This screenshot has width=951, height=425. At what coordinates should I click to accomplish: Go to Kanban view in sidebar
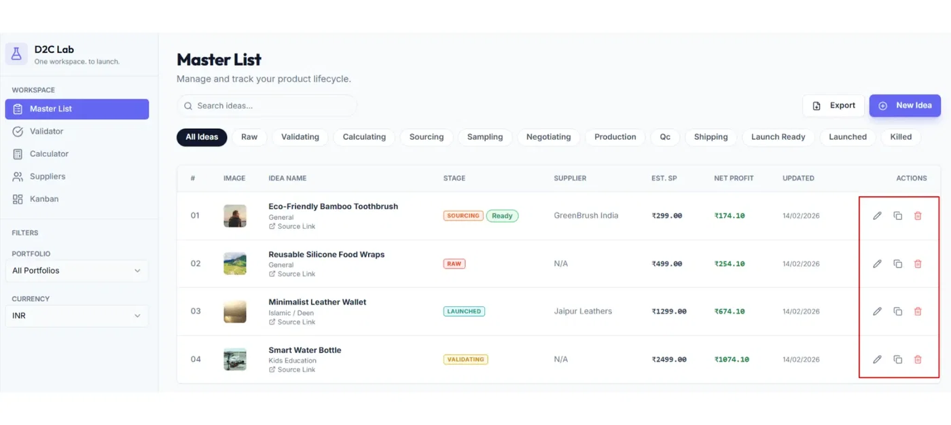(x=44, y=199)
